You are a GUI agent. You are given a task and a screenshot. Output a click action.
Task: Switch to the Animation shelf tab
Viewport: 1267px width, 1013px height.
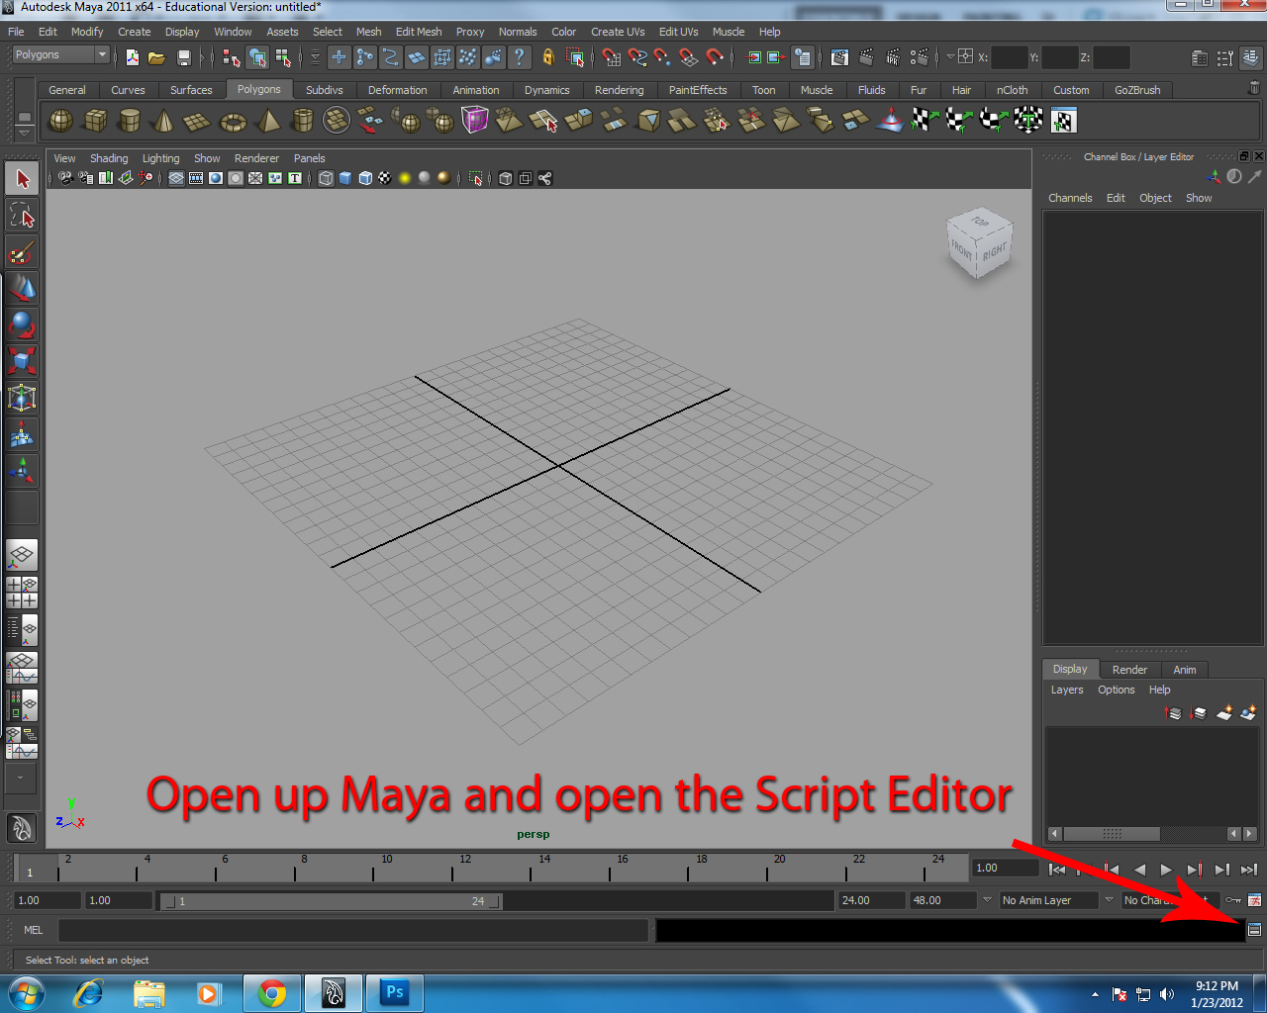click(x=476, y=90)
